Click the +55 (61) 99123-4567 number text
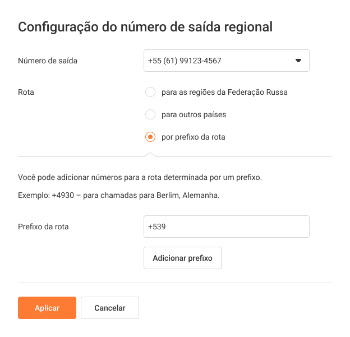The image size is (350, 337). point(185,61)
